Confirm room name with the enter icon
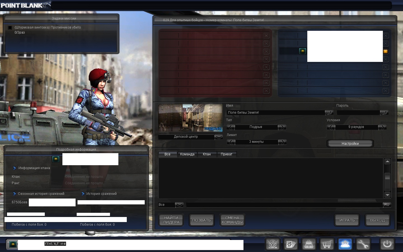 (x=329, y=113)
